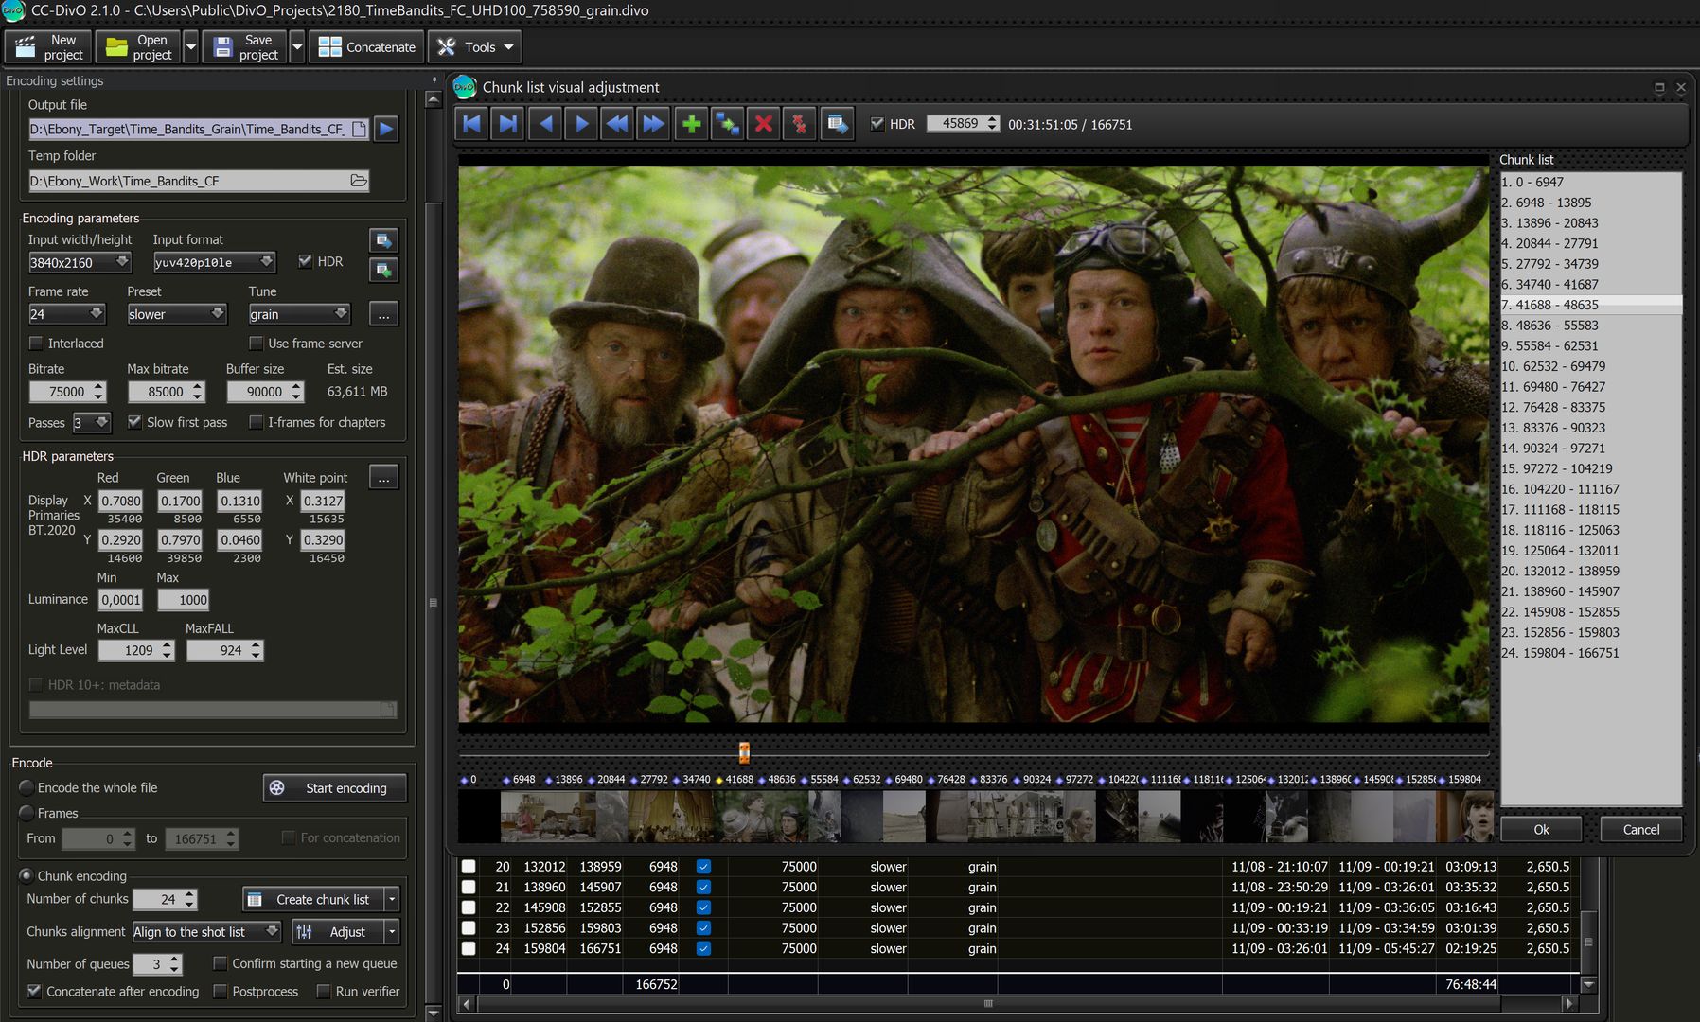
Task: Click the Adjust button
Action: 338,932
